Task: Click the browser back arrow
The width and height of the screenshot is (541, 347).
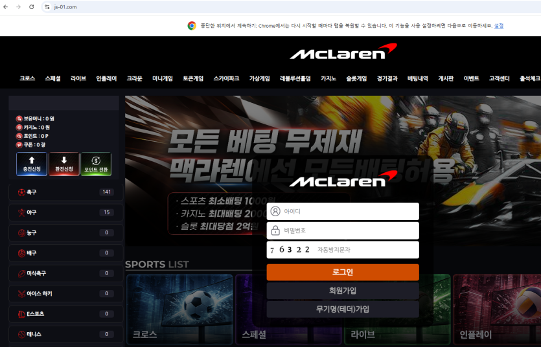Action: click(6, 7)
